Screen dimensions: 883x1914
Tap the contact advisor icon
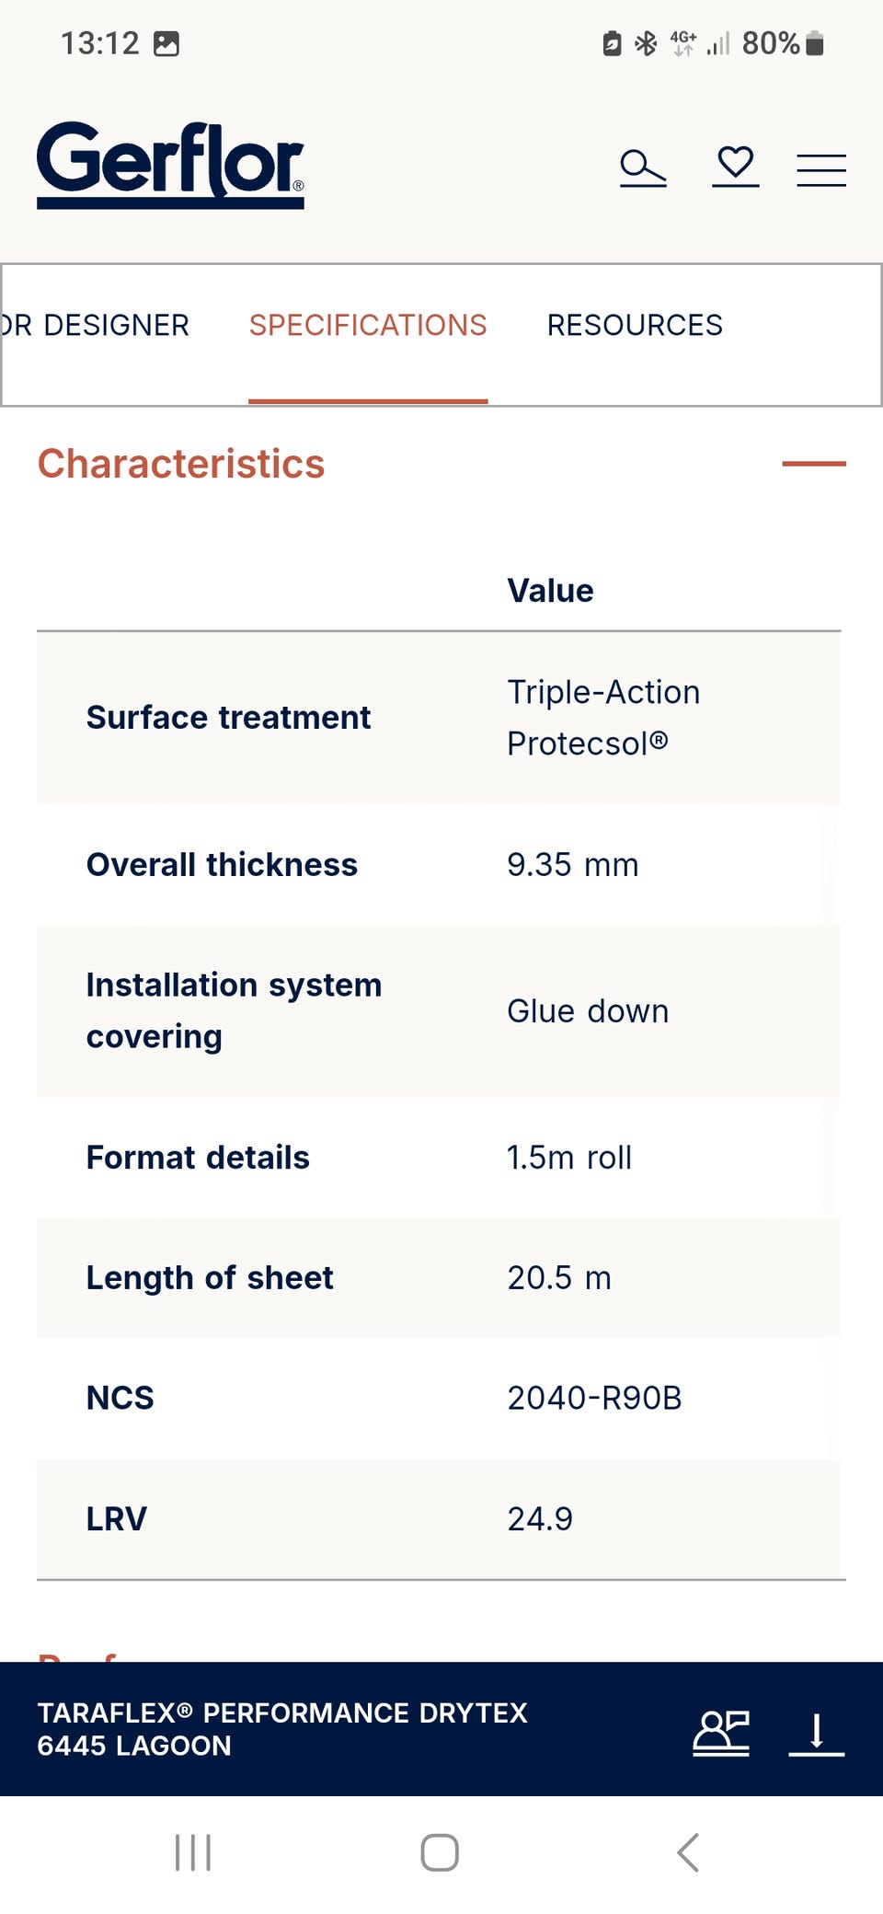721,1733
